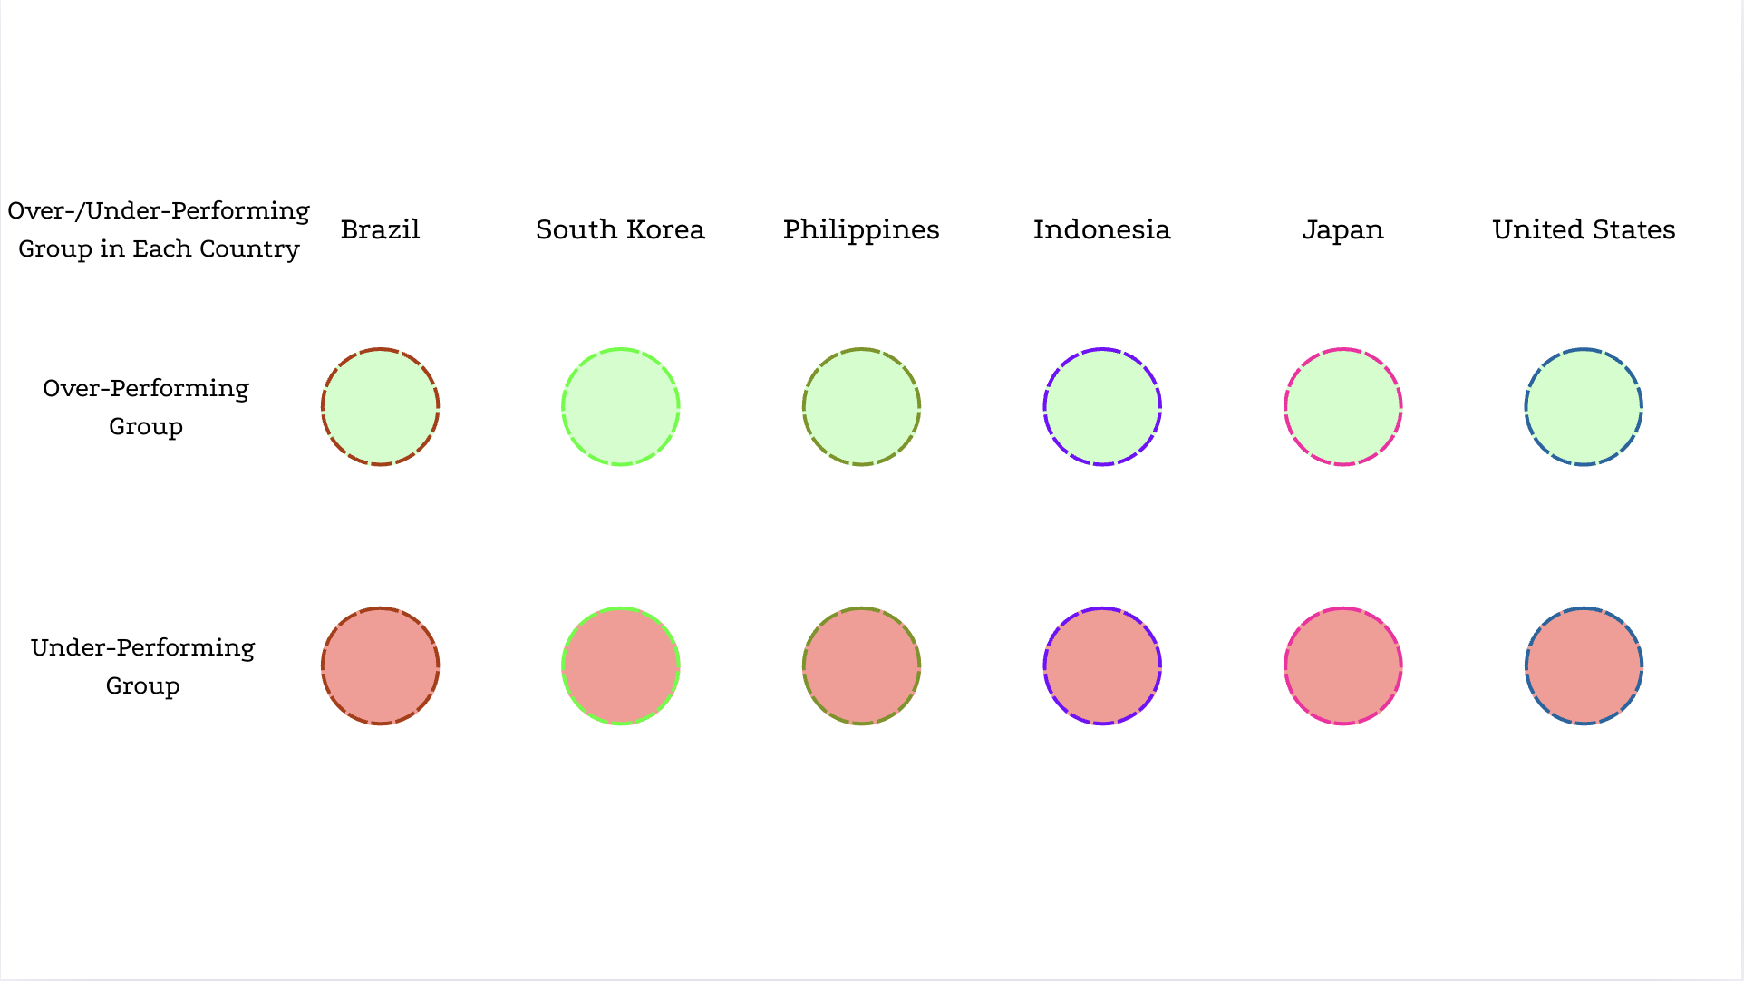Select South Korea's under-performing circle

click(621, 666)
